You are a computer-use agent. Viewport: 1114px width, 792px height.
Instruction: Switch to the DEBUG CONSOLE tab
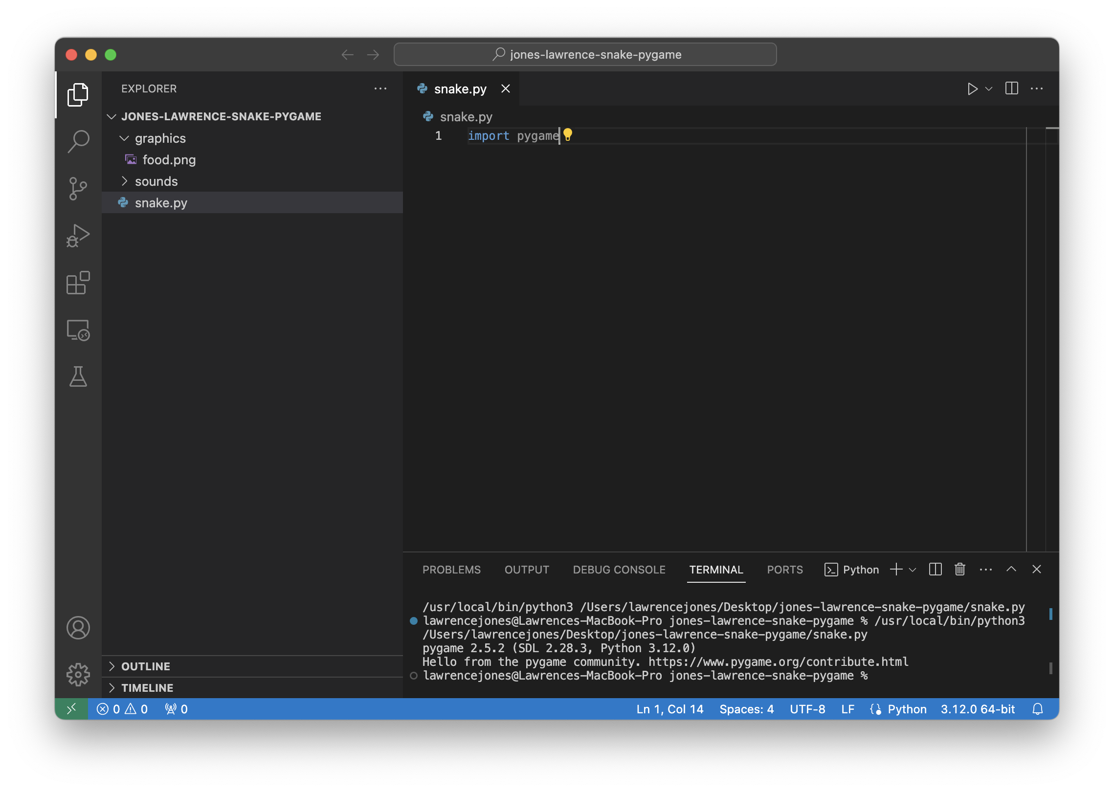619,570
